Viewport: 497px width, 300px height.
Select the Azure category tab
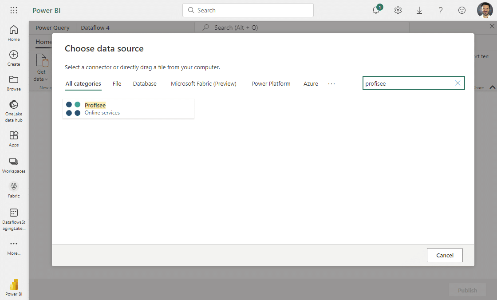pos(311,84)
